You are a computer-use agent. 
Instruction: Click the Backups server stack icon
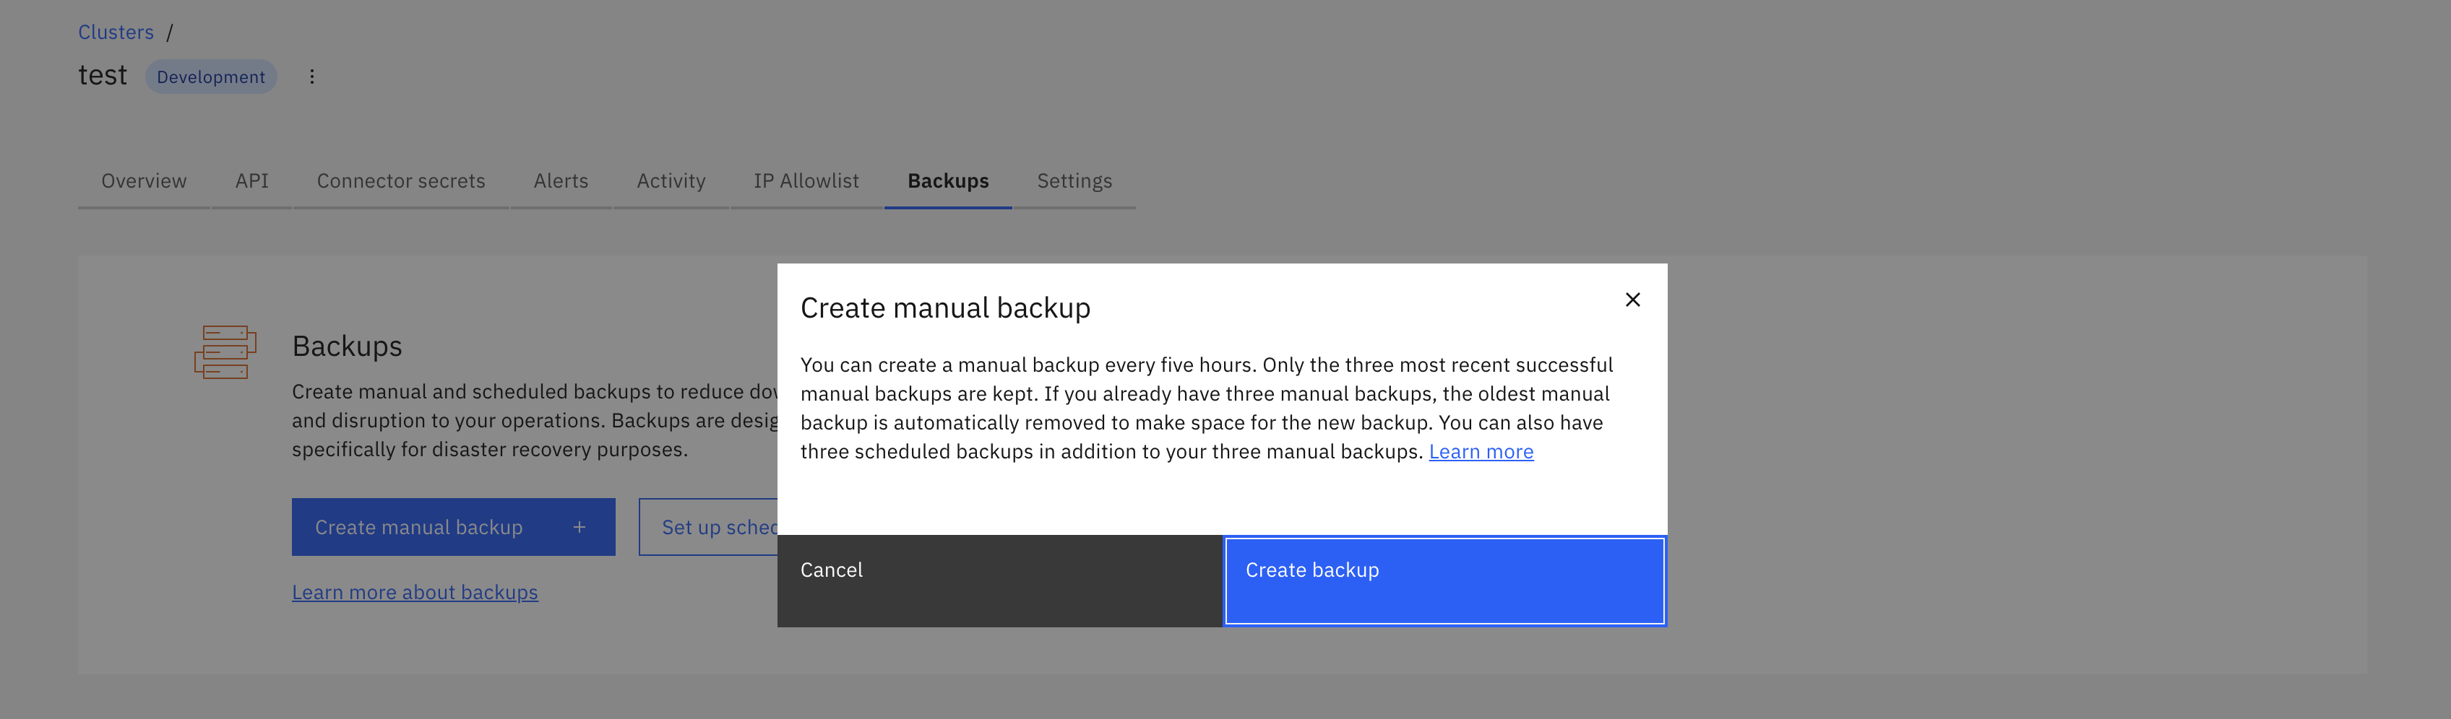pyautogui.click(x=225, y=352)
